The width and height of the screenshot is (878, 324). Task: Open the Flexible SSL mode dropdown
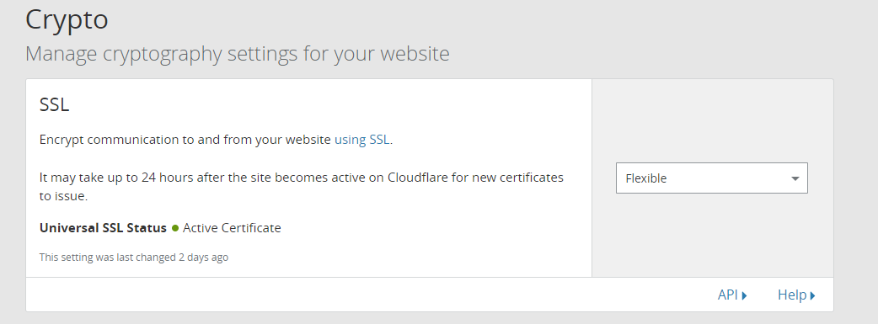click(x=712, y=178)
